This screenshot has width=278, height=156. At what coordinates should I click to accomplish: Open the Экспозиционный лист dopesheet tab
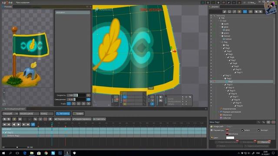pyautogui.click(x=13, y=109)
